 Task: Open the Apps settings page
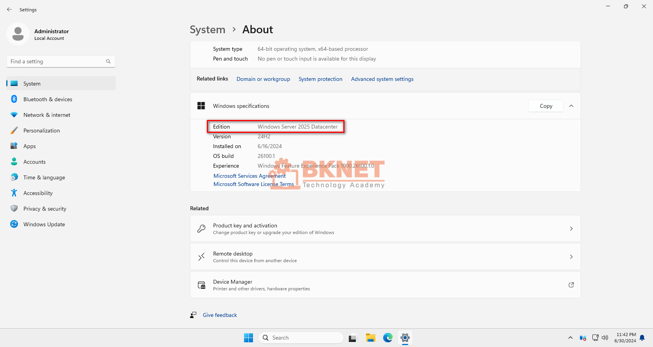point(61,146)
